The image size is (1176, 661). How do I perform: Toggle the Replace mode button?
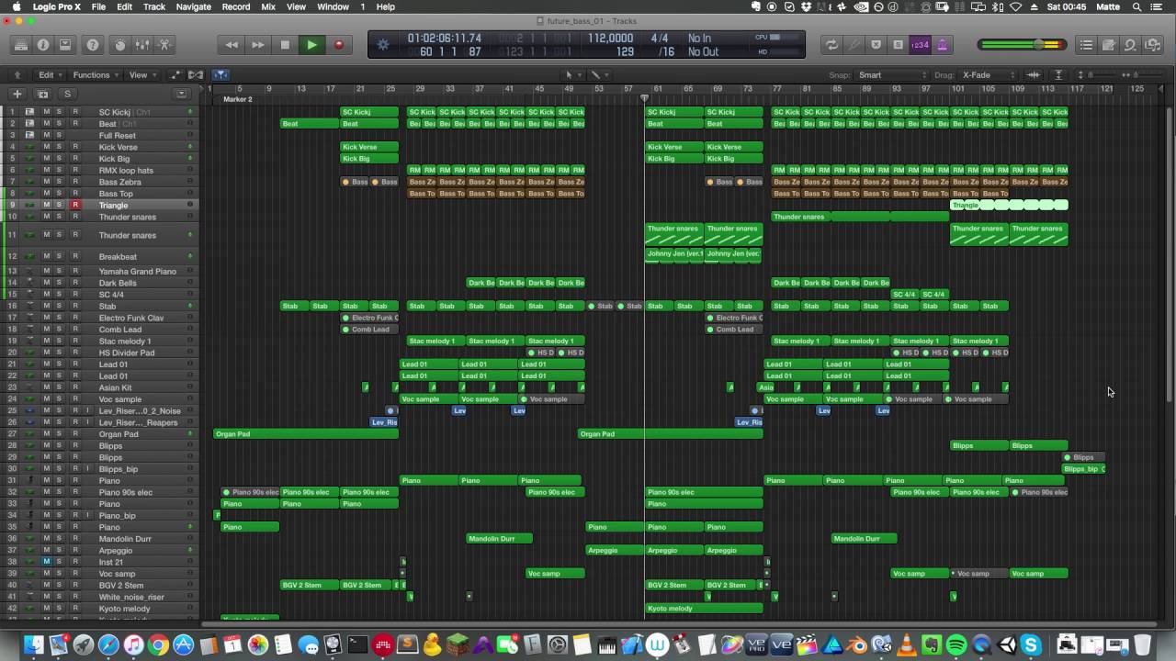coord(876,44)
